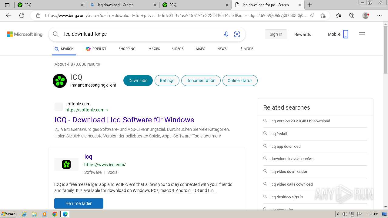Click the browser address bar URL
The width and height of the screenshot is (388, 218).
(175, 15)
